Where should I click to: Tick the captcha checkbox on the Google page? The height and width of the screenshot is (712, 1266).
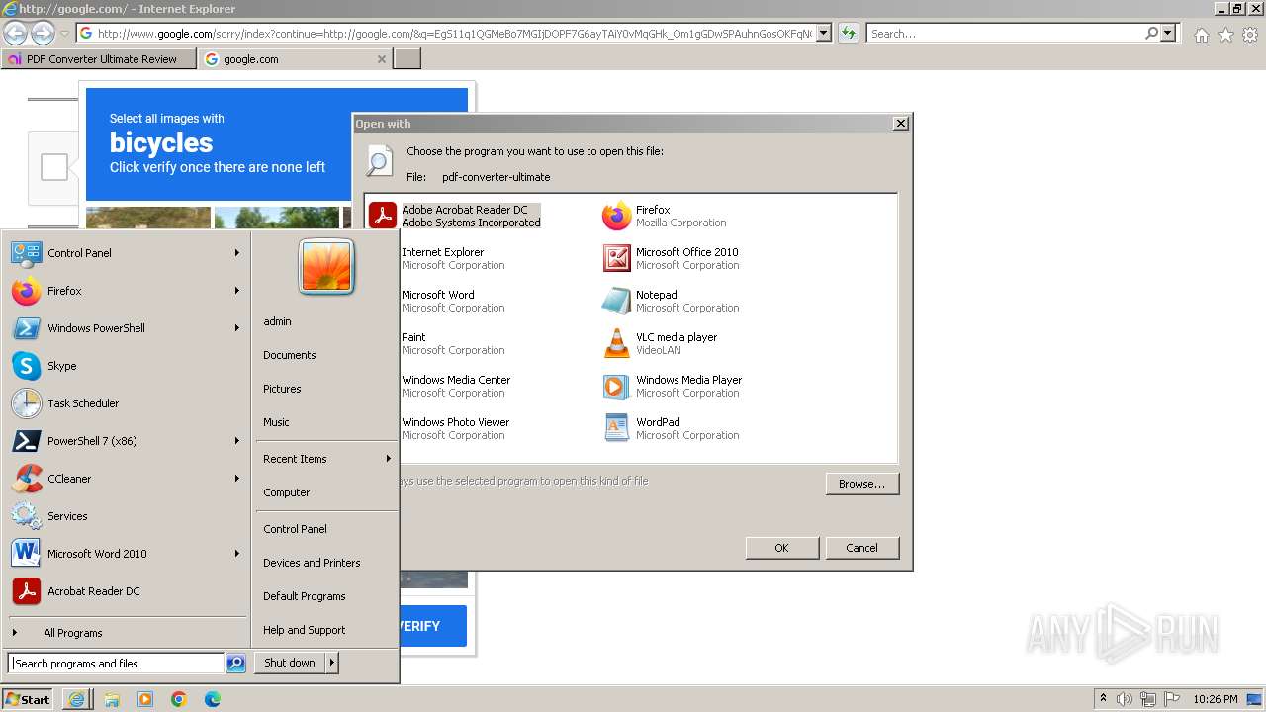pos(54,167)
